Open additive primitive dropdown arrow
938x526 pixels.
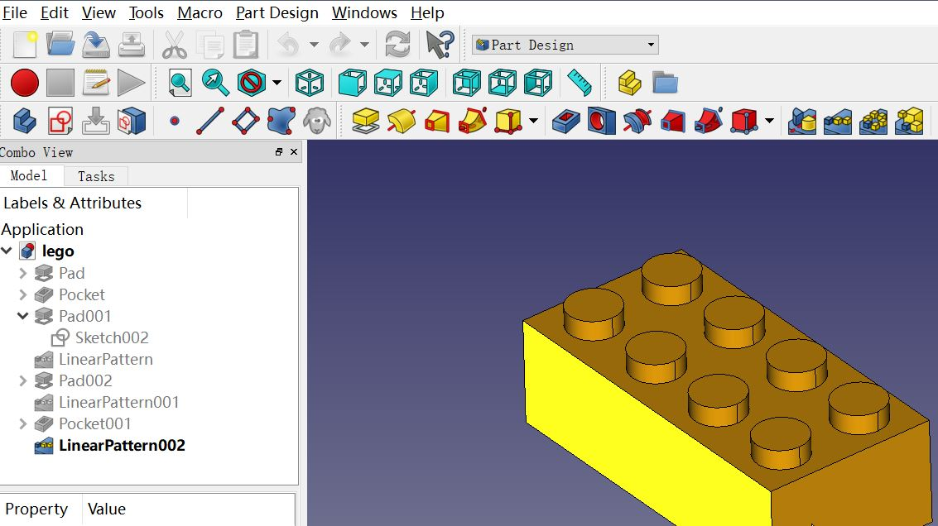(533, 122)
